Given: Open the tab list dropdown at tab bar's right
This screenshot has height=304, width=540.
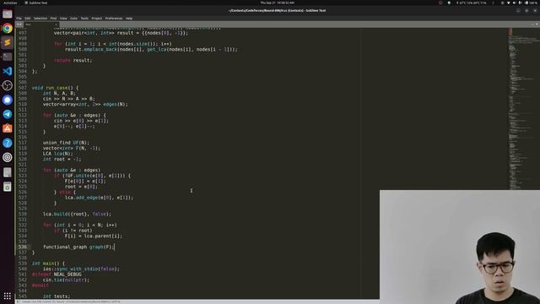Looking at the screenshot, I should [537, 24].
